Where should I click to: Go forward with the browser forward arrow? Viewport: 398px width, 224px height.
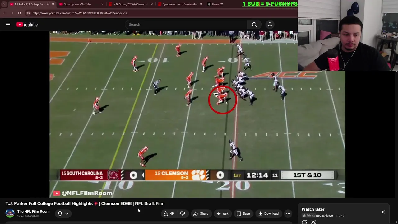click(12, 13)
